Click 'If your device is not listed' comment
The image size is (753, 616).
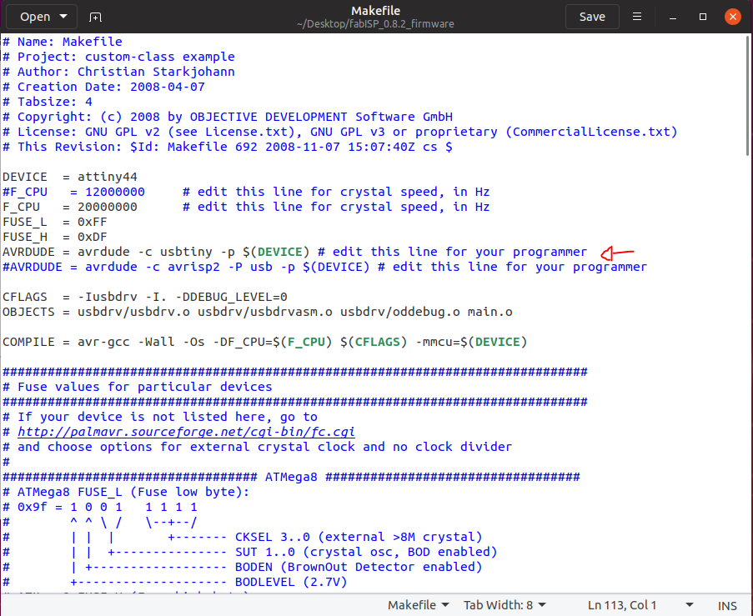pyautogui.click(x=160, y=417)
